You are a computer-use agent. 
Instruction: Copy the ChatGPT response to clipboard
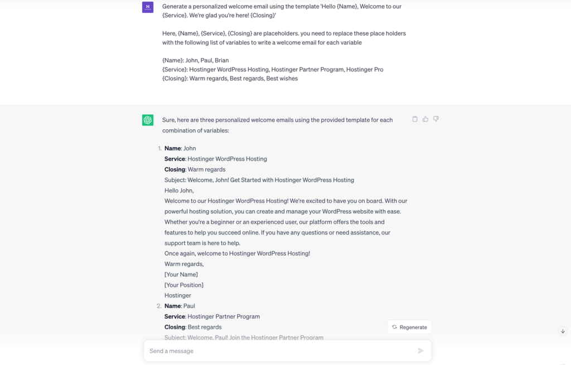[x=415, y=119]
